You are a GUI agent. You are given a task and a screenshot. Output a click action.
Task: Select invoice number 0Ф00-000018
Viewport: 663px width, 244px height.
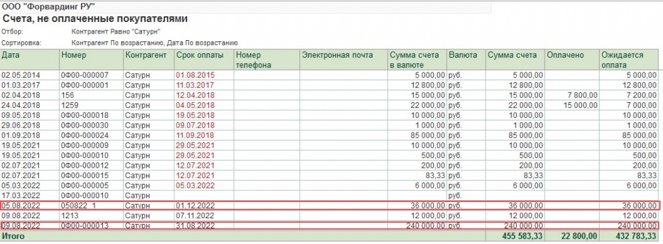[85, 115]
